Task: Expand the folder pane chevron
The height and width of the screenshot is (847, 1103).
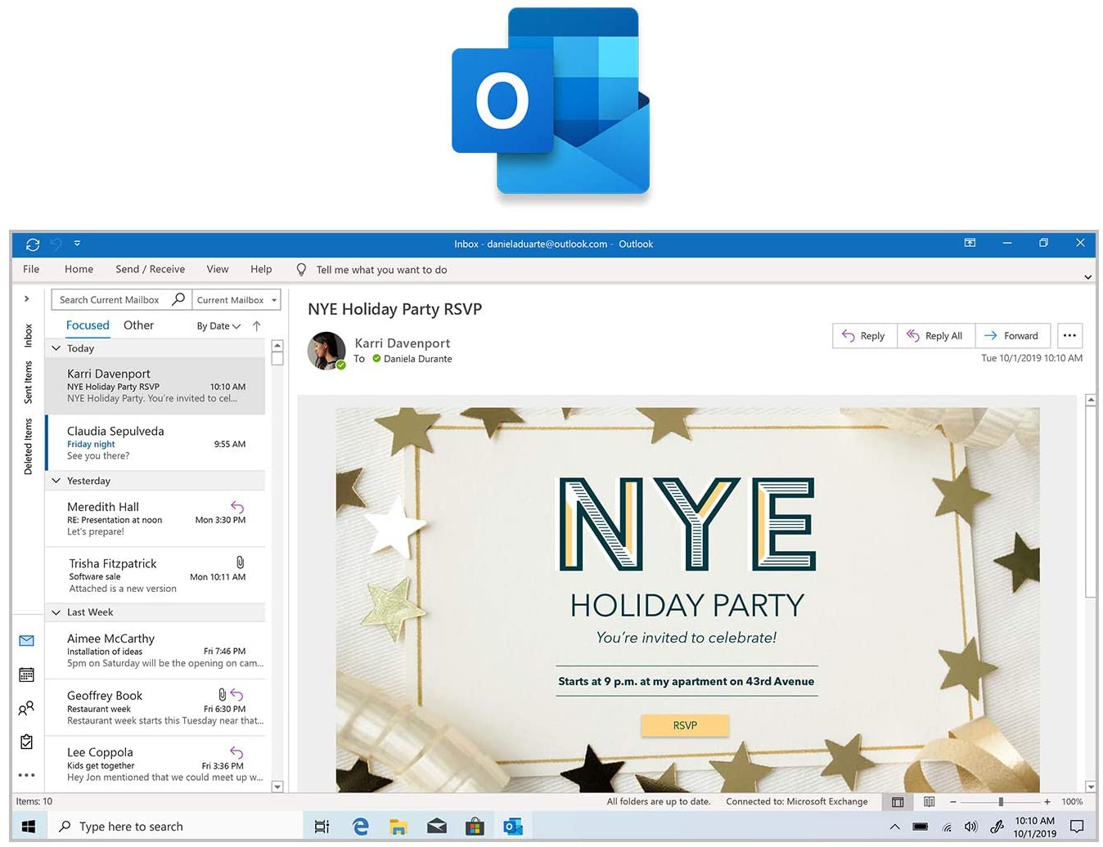Action: [27, 299]
